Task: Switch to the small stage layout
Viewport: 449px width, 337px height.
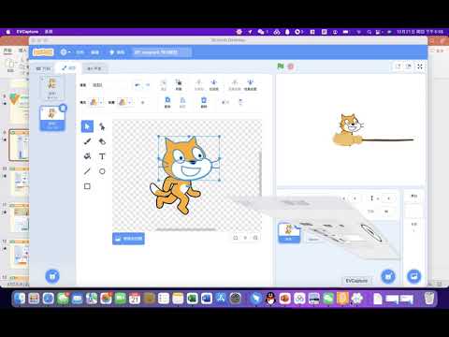Action: tap(398, 66)
